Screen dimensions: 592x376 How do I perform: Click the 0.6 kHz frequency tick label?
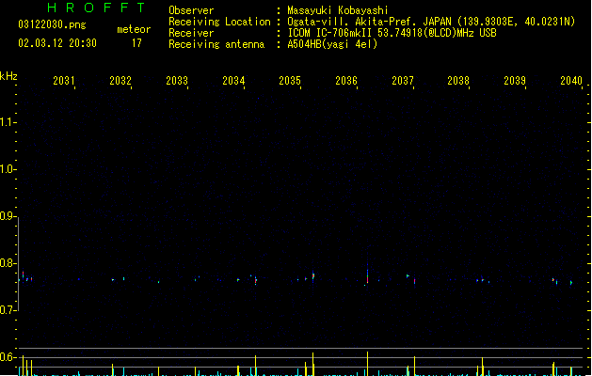(x=8, y=357)
